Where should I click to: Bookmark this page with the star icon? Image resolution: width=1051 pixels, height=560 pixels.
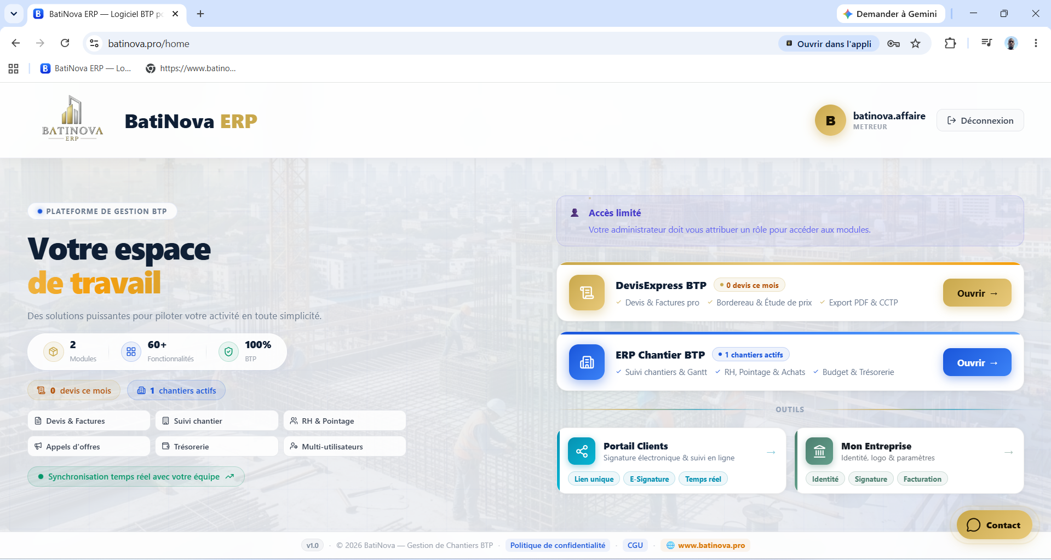915,43
